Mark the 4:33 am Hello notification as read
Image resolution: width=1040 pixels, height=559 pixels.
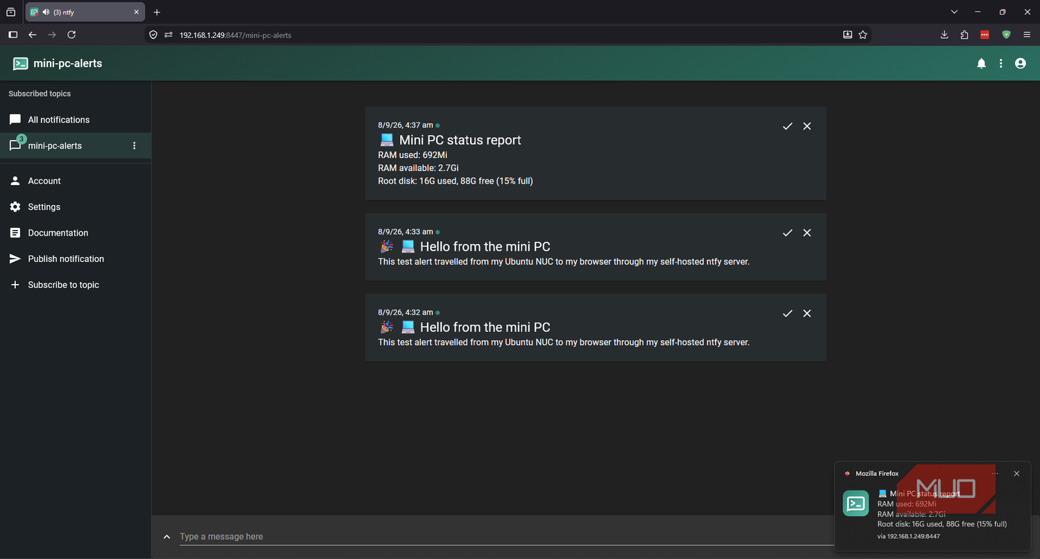pyautogui.click(x=788, y=233)
